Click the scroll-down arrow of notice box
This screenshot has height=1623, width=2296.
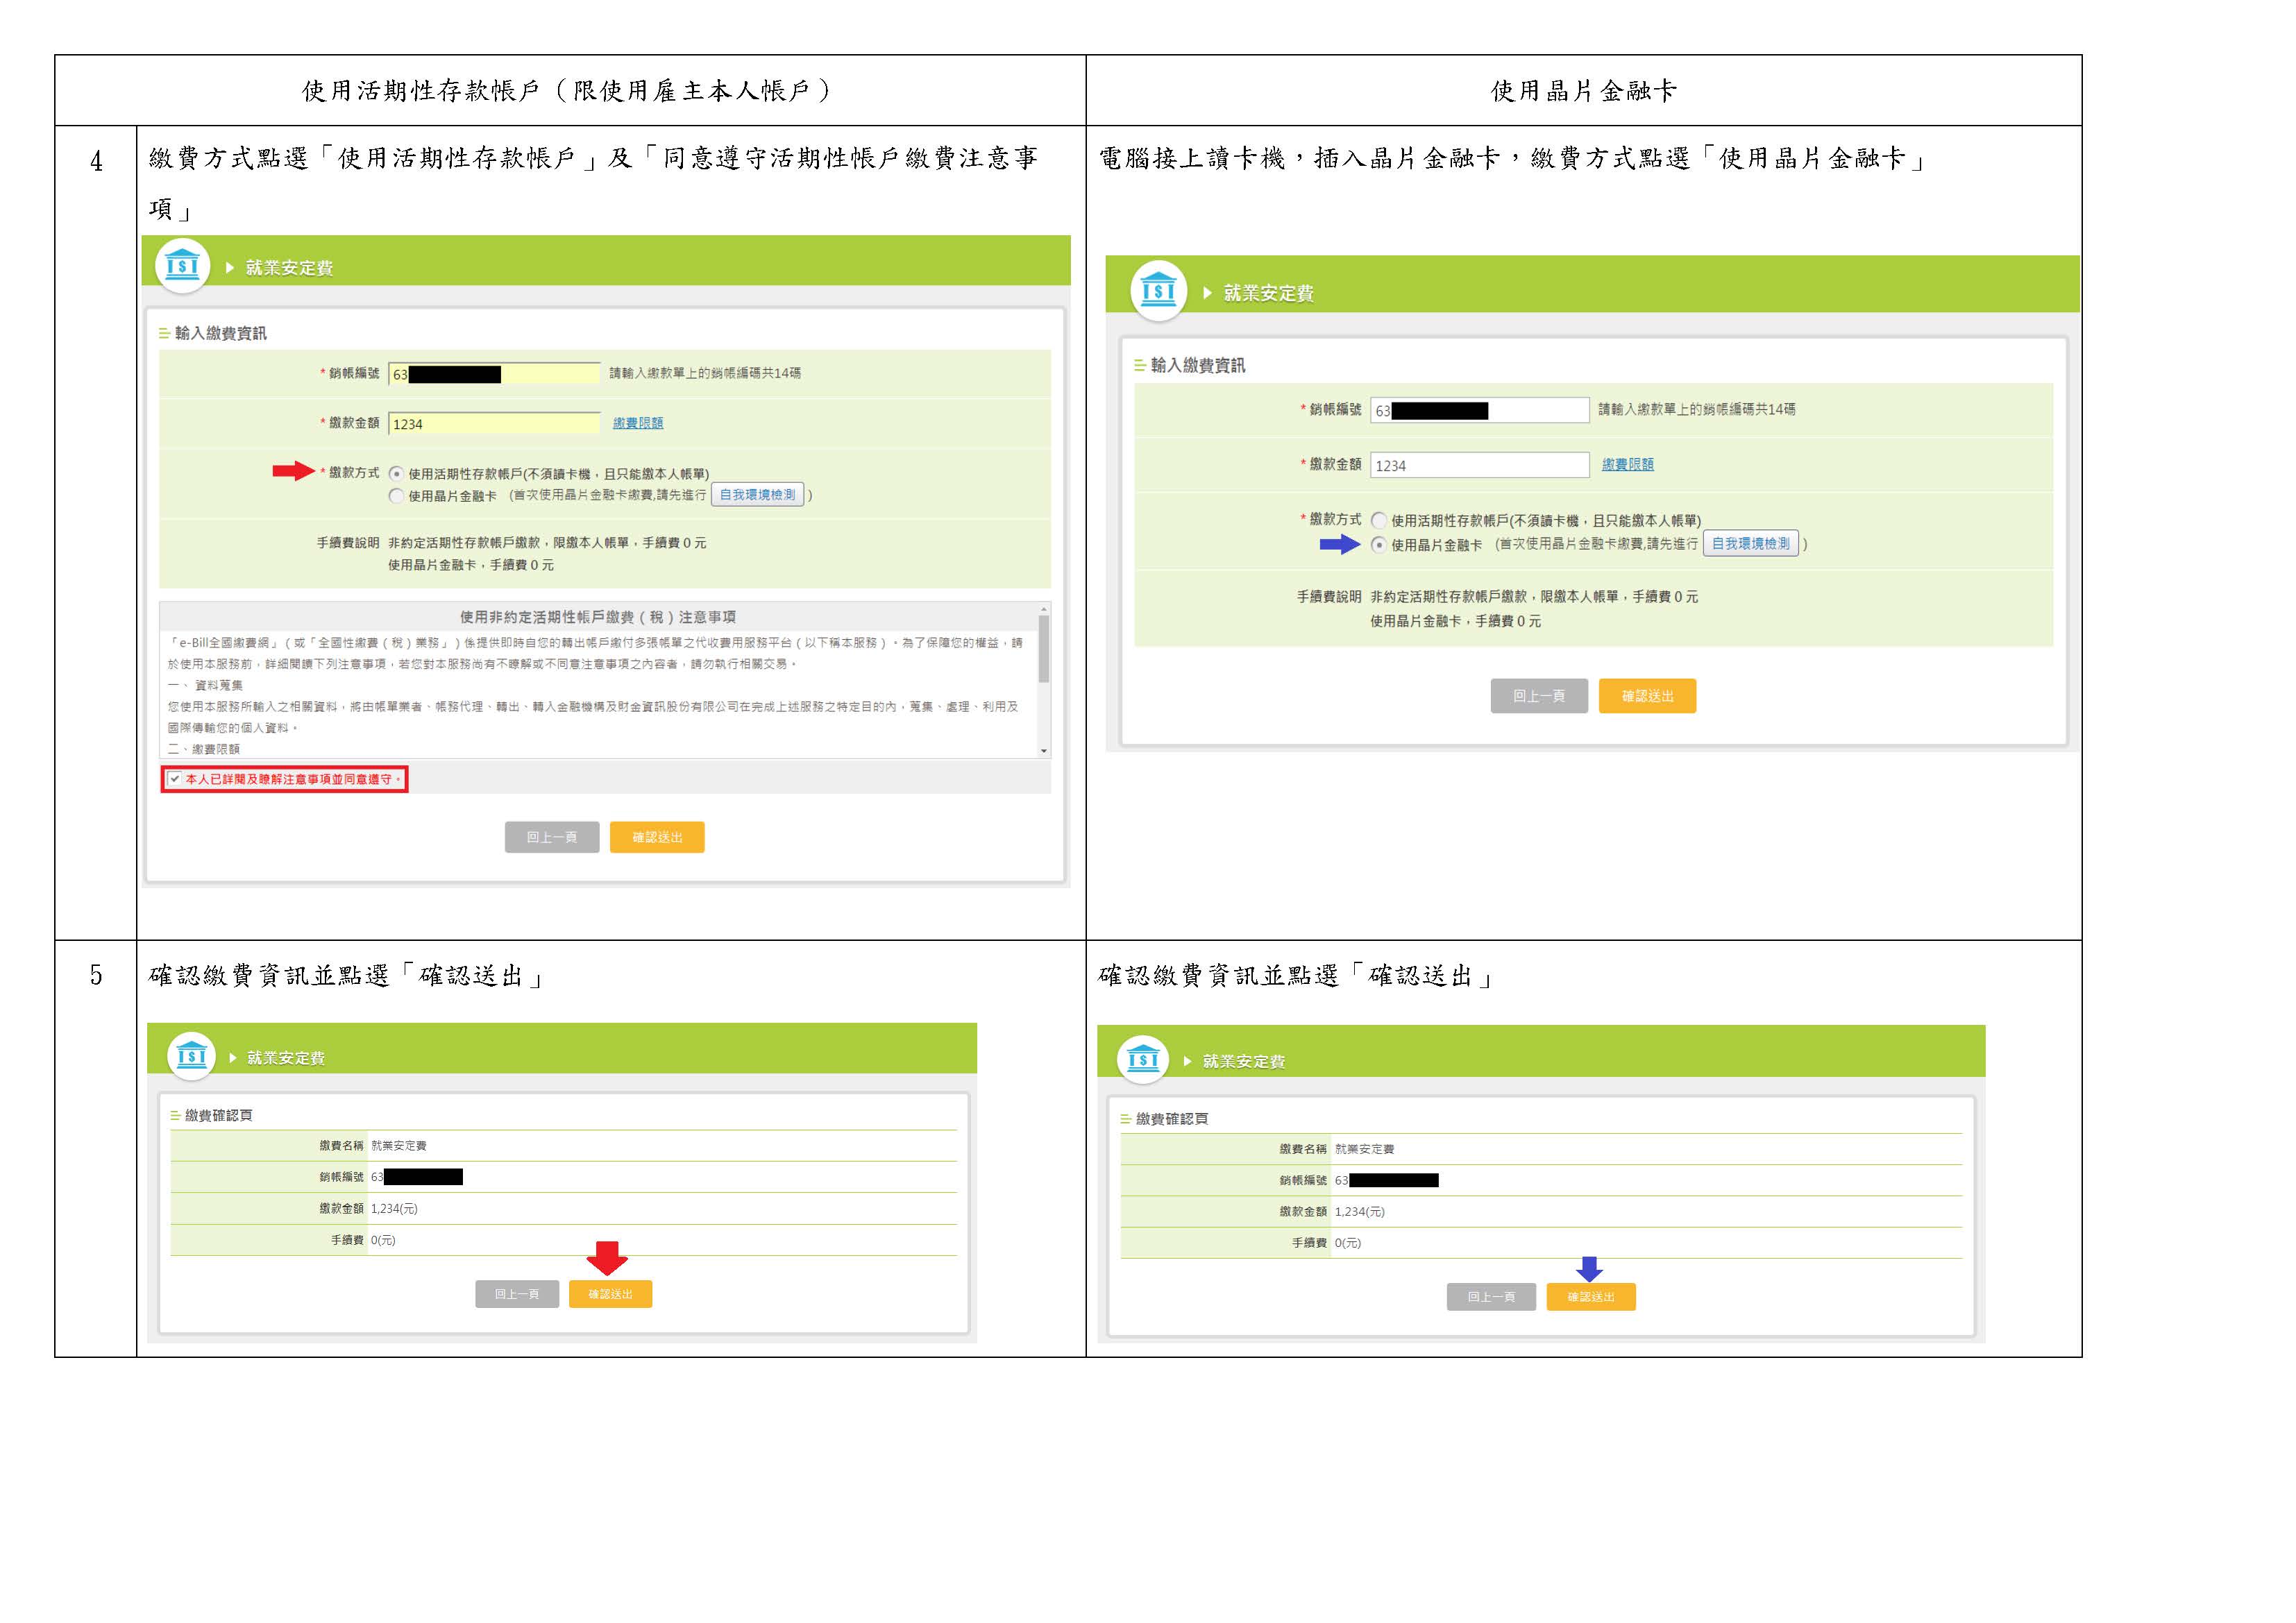1044,751
